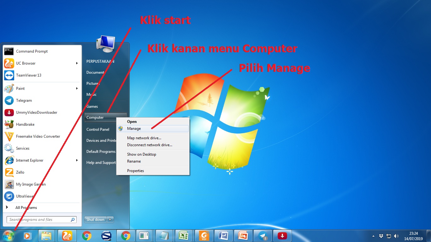Choose Disconnect network drive...
The width and height of the screenshot is (431, 242).
153,145
